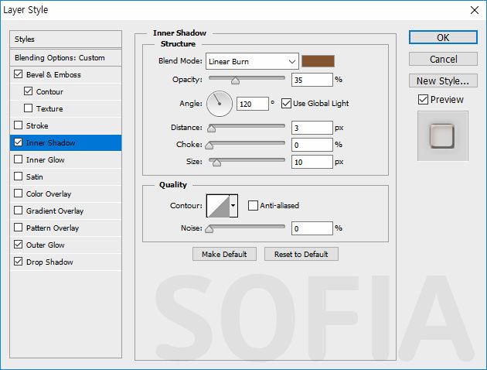
Task: Select the Outer Glow style label
Action: pyautogui.click(x=46, y=245)
